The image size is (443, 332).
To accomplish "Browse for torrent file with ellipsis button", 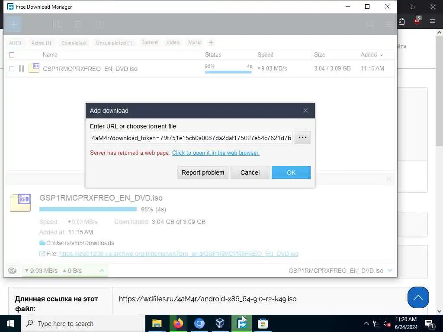I will (302, 137).
